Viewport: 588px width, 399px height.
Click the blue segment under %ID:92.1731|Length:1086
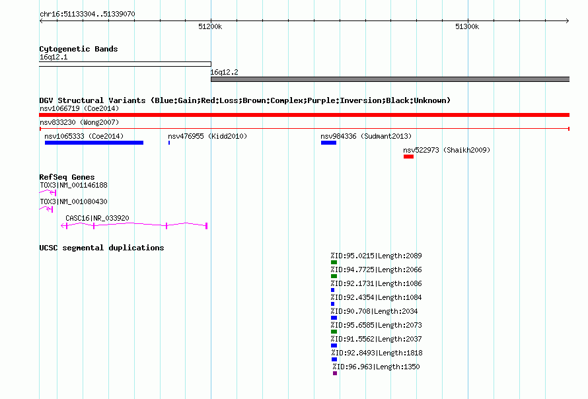point(332,290)
